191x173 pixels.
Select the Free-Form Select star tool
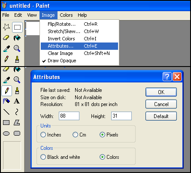6,27
